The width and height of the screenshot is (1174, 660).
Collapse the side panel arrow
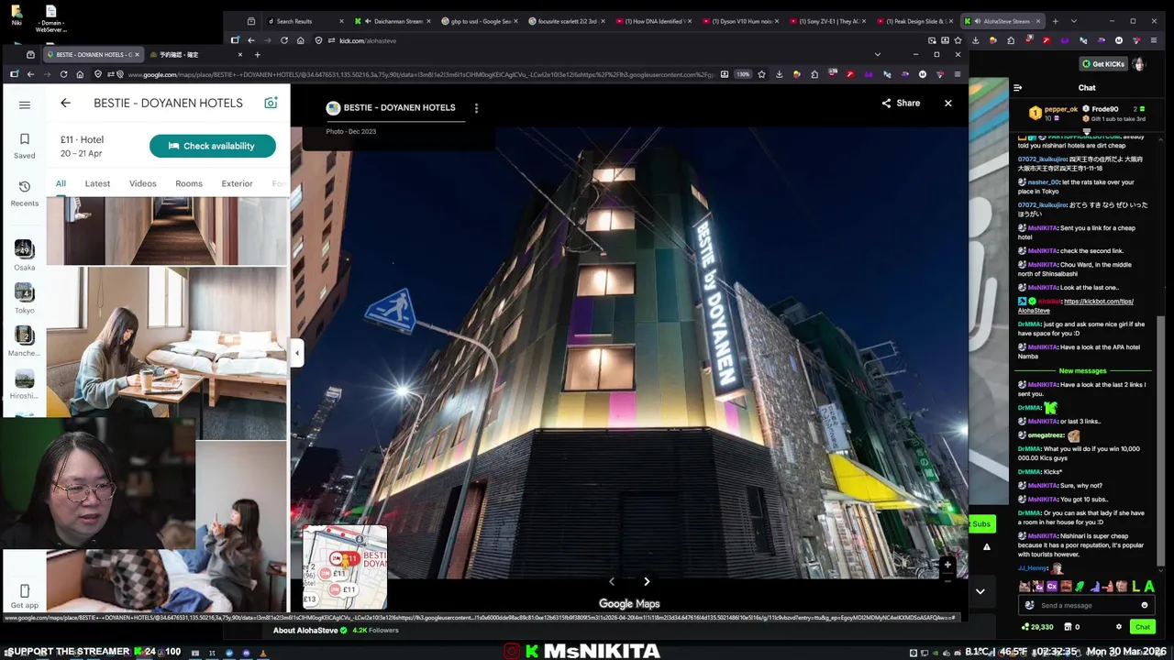tap(296, 353)
